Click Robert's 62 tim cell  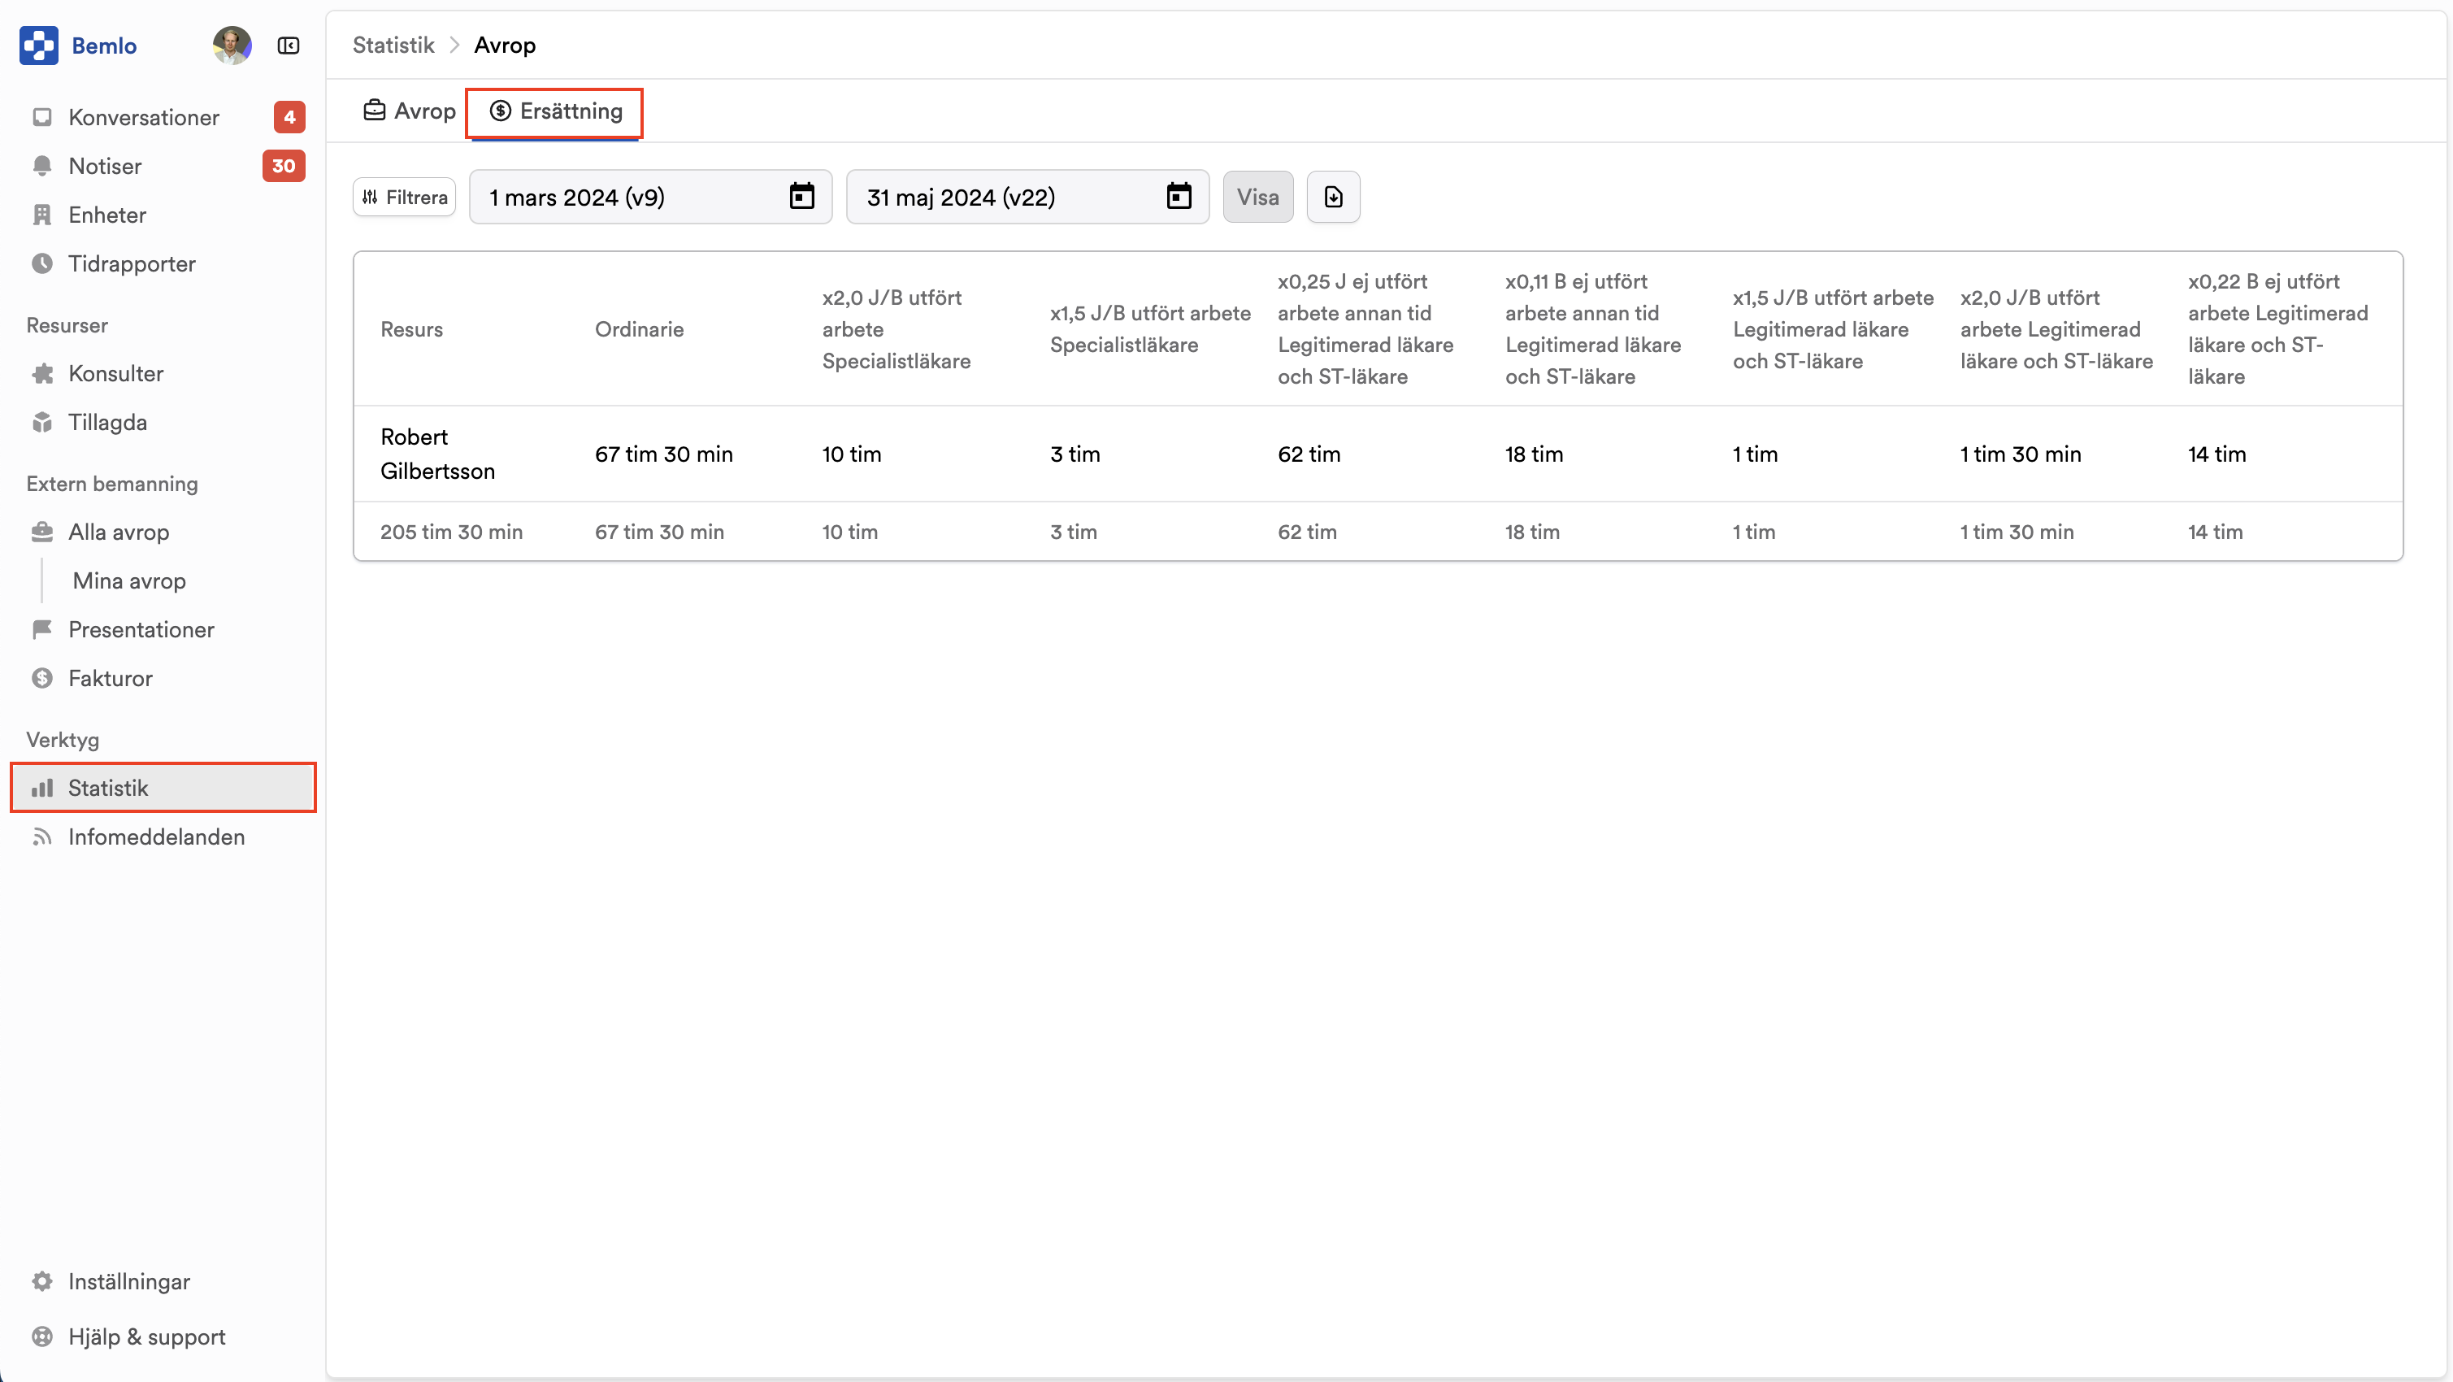point(1309,454)
